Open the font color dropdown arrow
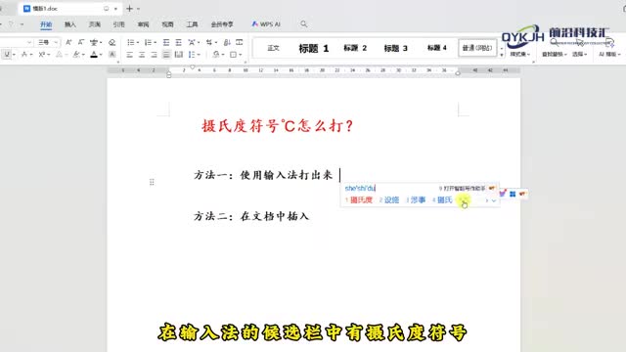Image resolution: width=626 pixels, height=352 pixels. (x=101, y=55)
